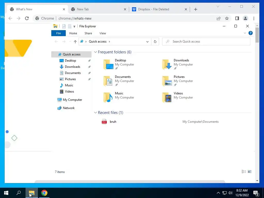Screen dimensions: 264x198
Task: Click the Refresh button beside the address bar
Action: [155, 42]
